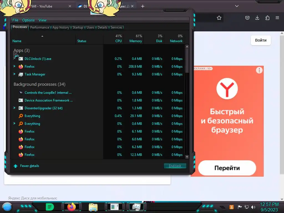Click the DissenterUpgrader process icon
Viewport: 284px width, 213px height.
coord(21,108)
